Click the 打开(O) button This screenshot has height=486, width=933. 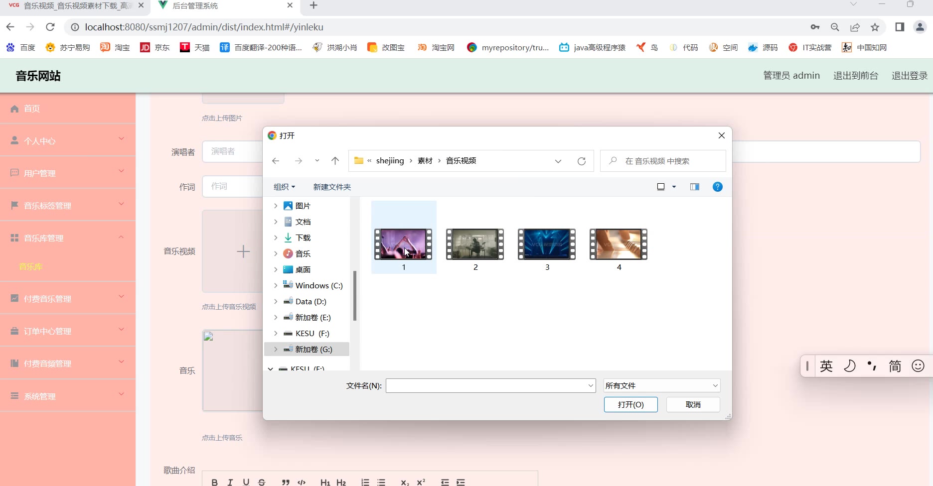coord(630,404)
